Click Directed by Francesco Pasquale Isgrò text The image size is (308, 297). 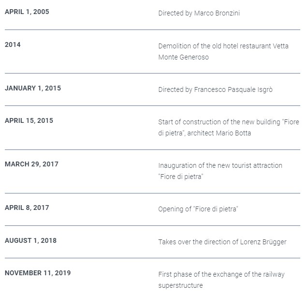click(215, 89)
